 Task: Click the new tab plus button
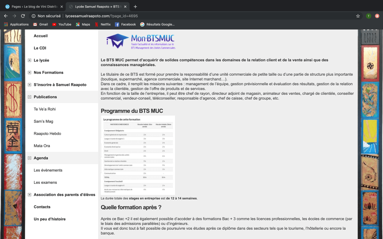coord(135,6)
